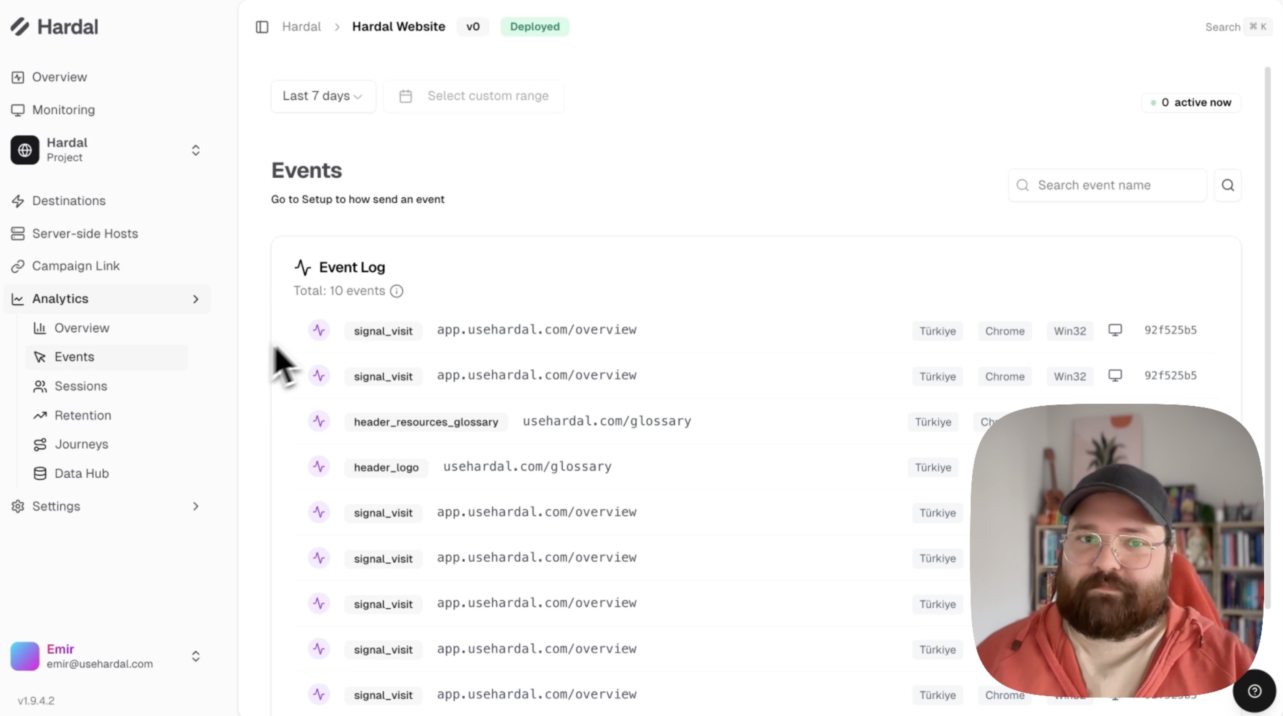Click the magnifier search button beside event field

pos(1227,185)
